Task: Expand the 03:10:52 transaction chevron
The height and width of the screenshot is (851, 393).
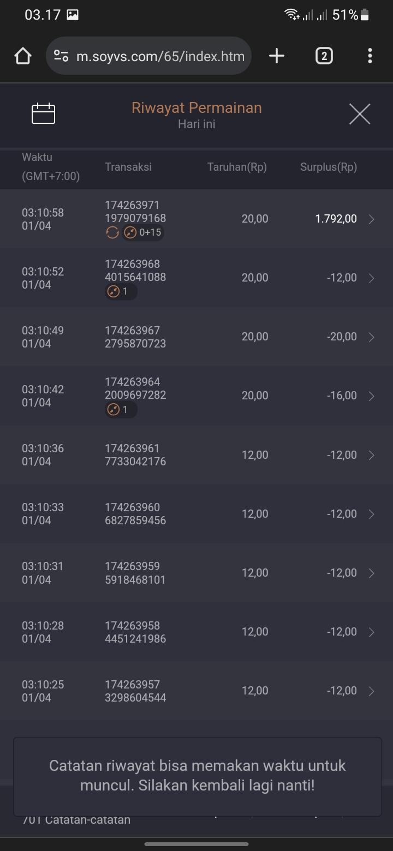Action: pos(372,278)
